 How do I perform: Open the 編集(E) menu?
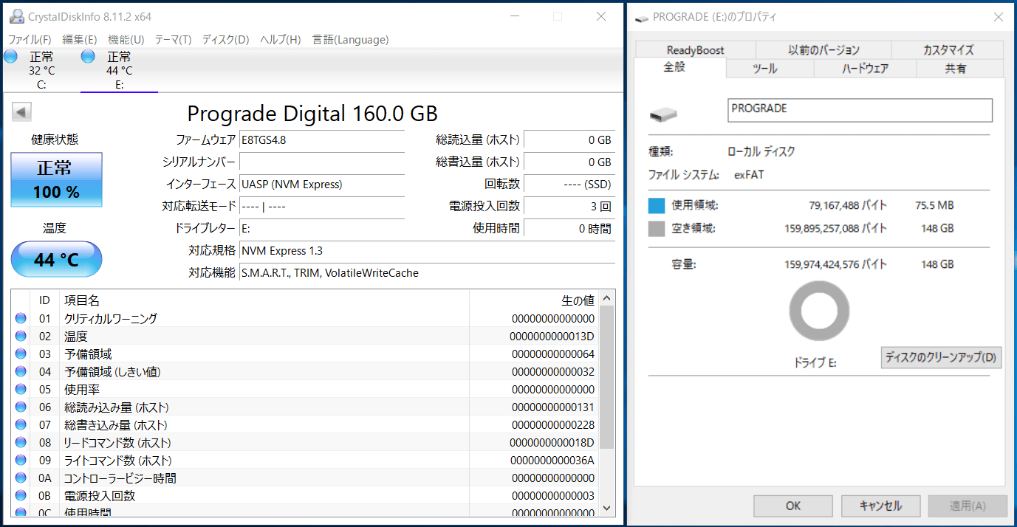80,39
